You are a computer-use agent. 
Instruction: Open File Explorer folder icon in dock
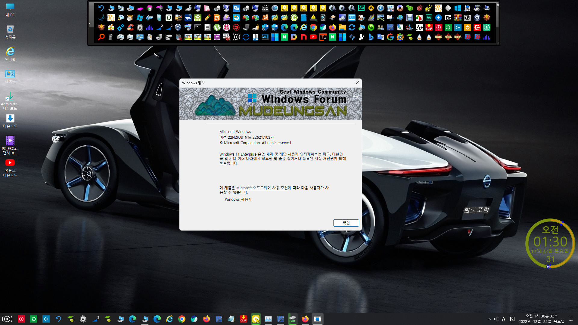click(342, 27)
